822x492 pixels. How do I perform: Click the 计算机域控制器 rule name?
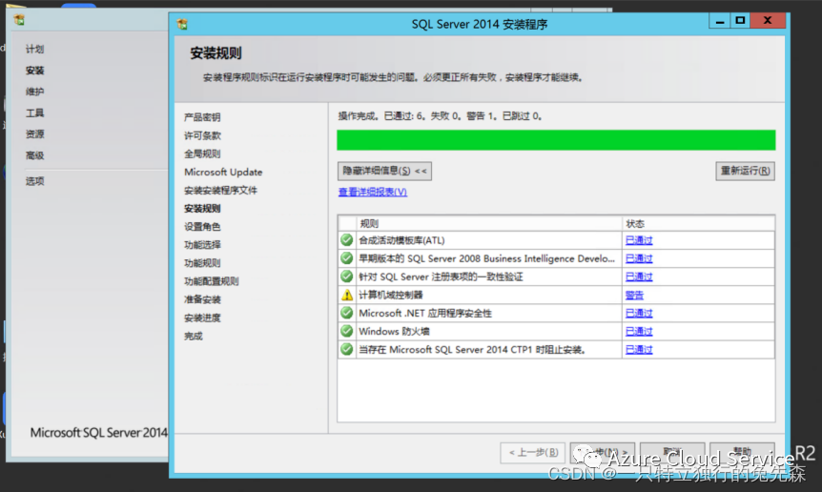(x=391, y=295)
